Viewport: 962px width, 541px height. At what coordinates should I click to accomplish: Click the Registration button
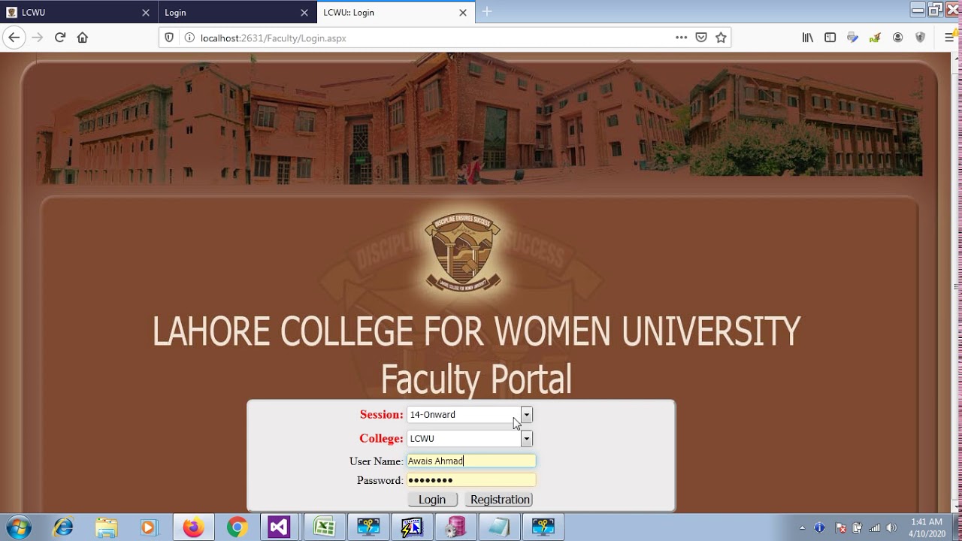click(500, 500)
